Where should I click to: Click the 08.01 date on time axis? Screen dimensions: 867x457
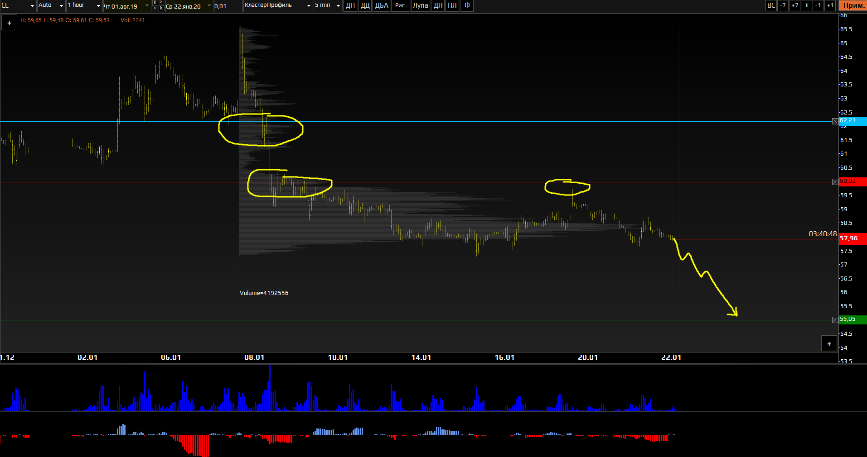pos(254,357)
